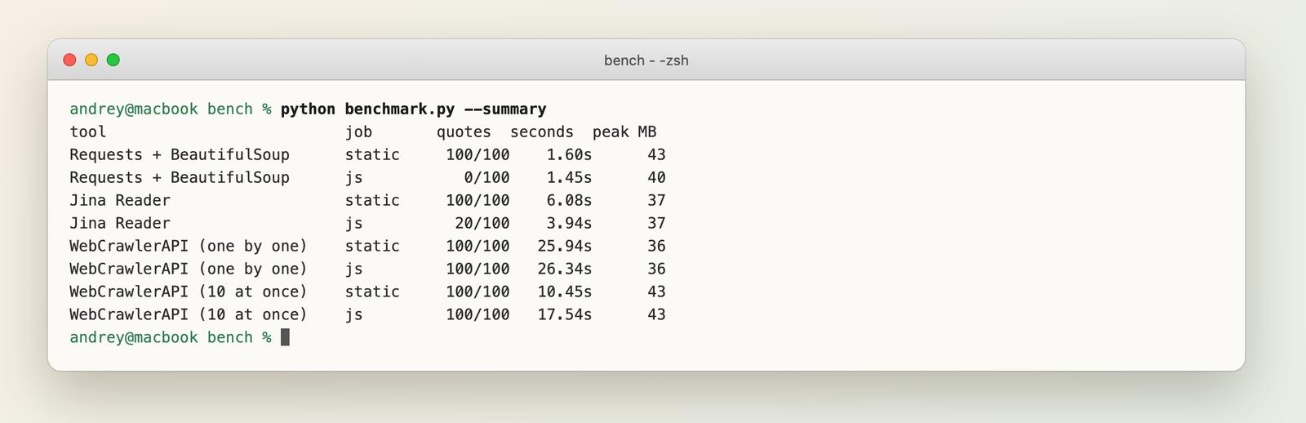This screenshot has height=423, width=1306.
Task: Click the 'job' column header
Action: click(358, 132)
